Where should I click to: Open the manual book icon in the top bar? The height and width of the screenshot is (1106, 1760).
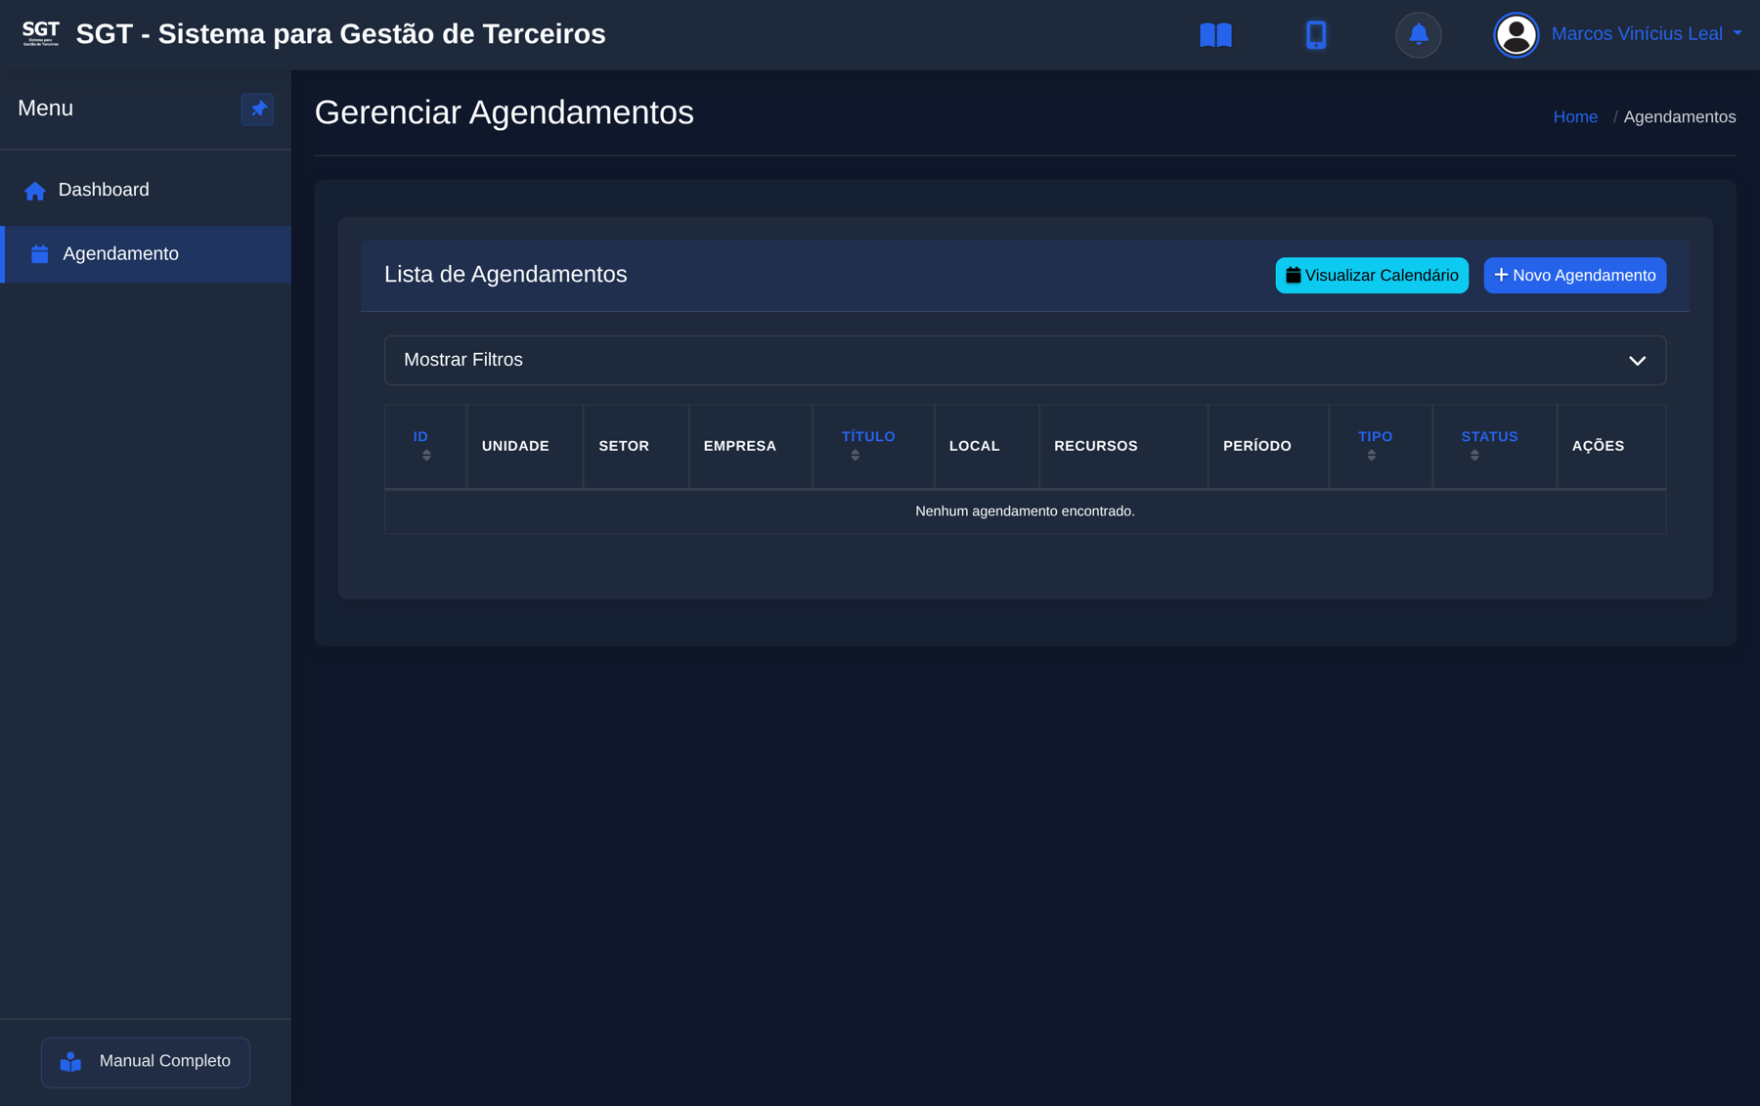pyautogui.click(x=1215, y=35)
